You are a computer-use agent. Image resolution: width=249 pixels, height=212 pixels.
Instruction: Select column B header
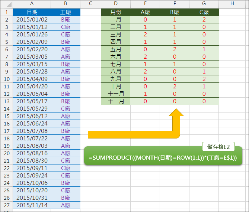66,4
